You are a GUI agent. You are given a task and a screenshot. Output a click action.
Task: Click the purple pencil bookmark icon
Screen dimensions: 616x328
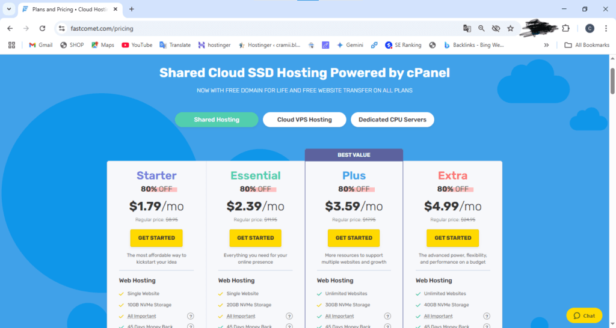325,45
